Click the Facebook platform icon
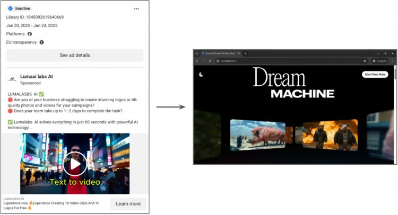 click(x=30, y=34)
